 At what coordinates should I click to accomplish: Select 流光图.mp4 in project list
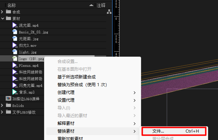click(x=29, y=25)
